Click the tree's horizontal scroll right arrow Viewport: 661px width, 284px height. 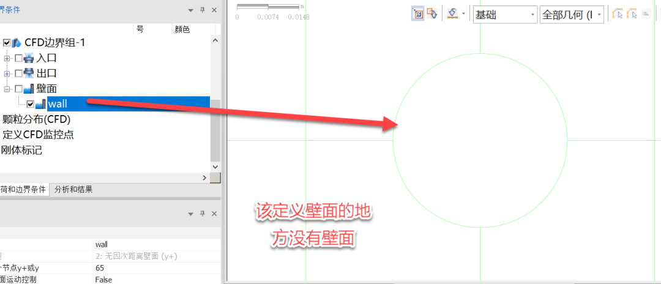204,178
